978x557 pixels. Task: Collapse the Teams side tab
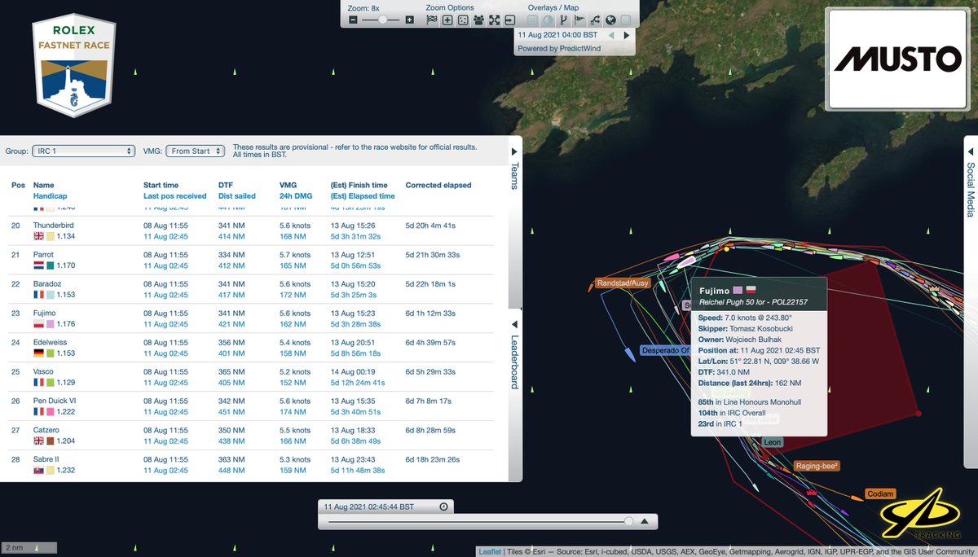(514, 175)
